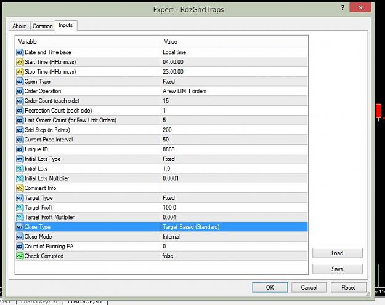
Task: Close the Expert dialog with the red X
Action: [360, 7]
